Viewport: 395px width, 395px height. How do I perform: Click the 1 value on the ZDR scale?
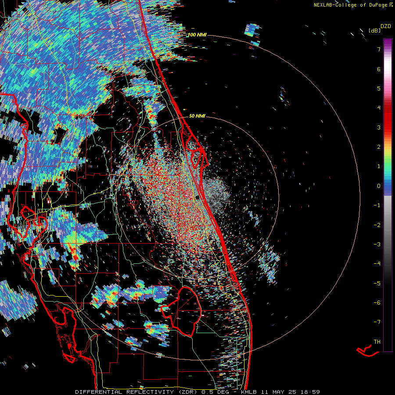379,166
